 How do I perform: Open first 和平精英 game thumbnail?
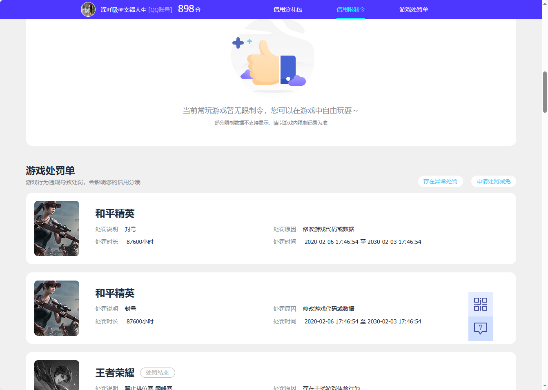tap(57, 228)
